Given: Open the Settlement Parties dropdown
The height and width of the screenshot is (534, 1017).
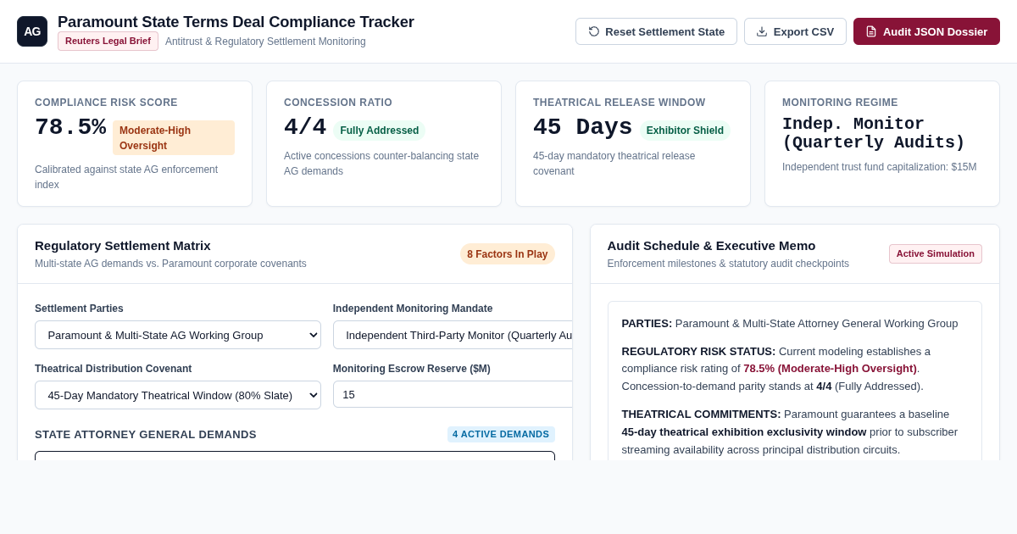Looking at the screenshot, I should 178,335.
